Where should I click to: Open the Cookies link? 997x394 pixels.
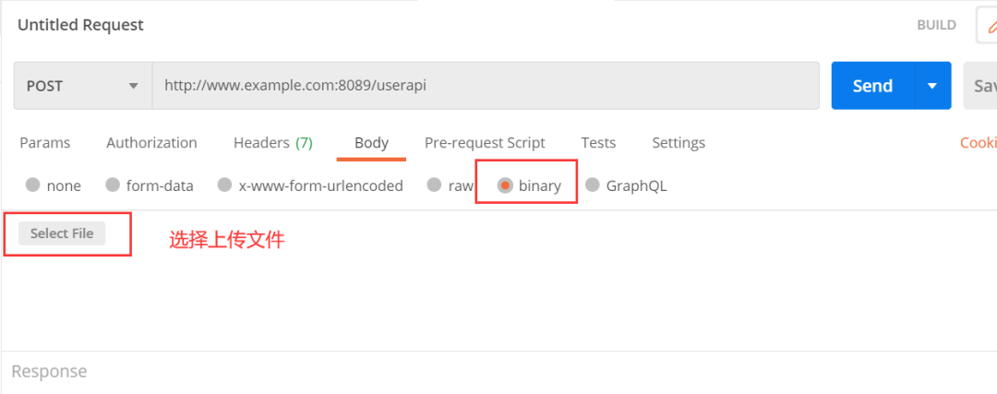pyautogui.click(x=979, y=143)
